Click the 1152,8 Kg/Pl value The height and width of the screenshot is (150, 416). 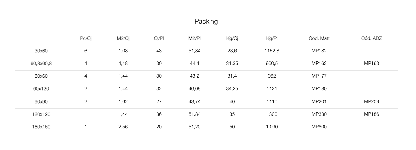(272, 51)
